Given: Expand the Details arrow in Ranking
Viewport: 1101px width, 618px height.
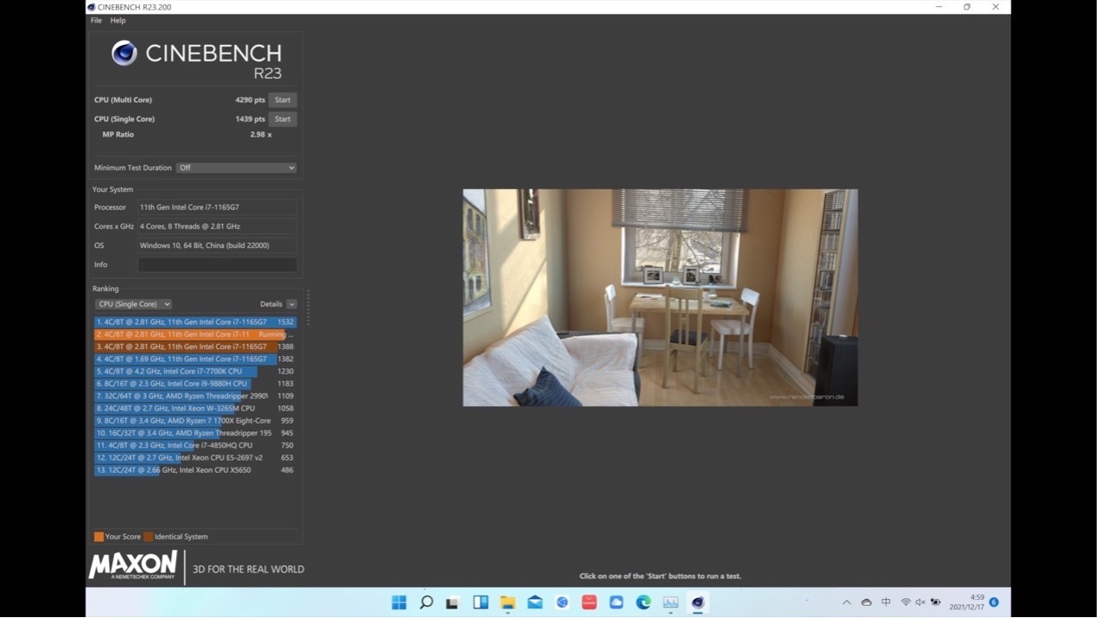Looking at the screenshot, I should tap(291, 304).
